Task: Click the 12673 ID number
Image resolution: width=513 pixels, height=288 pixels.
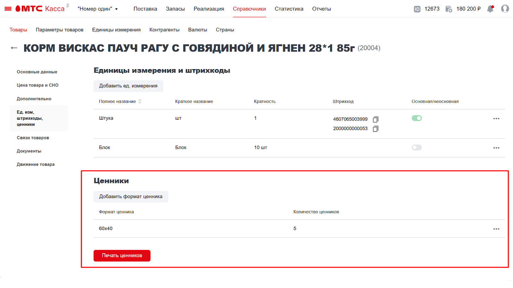Action: pyautogui.click(x=432, y=9)
